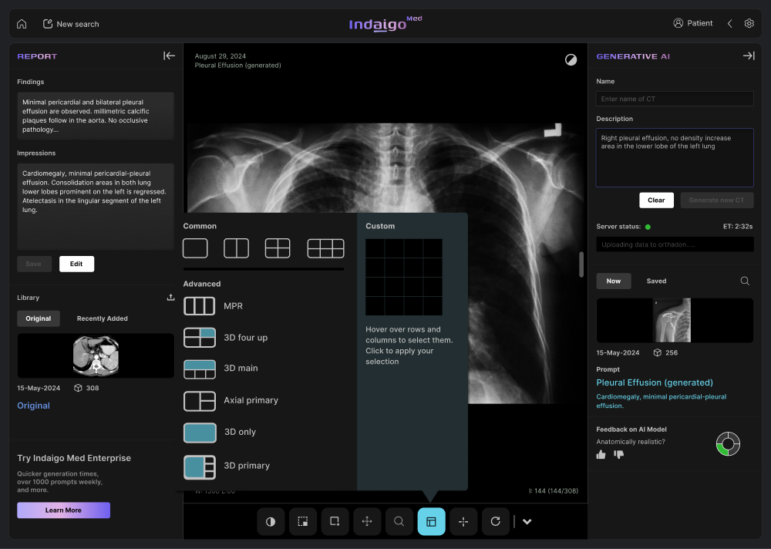Click the Custom layout grid selector
The width and height of the screenshot is (771, 549).
pyautogui.click(x=404, y=277)
